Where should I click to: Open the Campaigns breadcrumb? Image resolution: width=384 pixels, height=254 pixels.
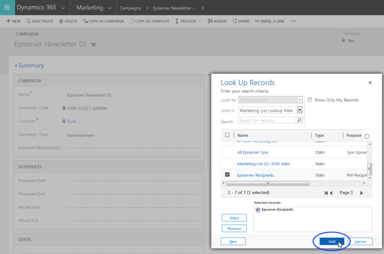130,8
